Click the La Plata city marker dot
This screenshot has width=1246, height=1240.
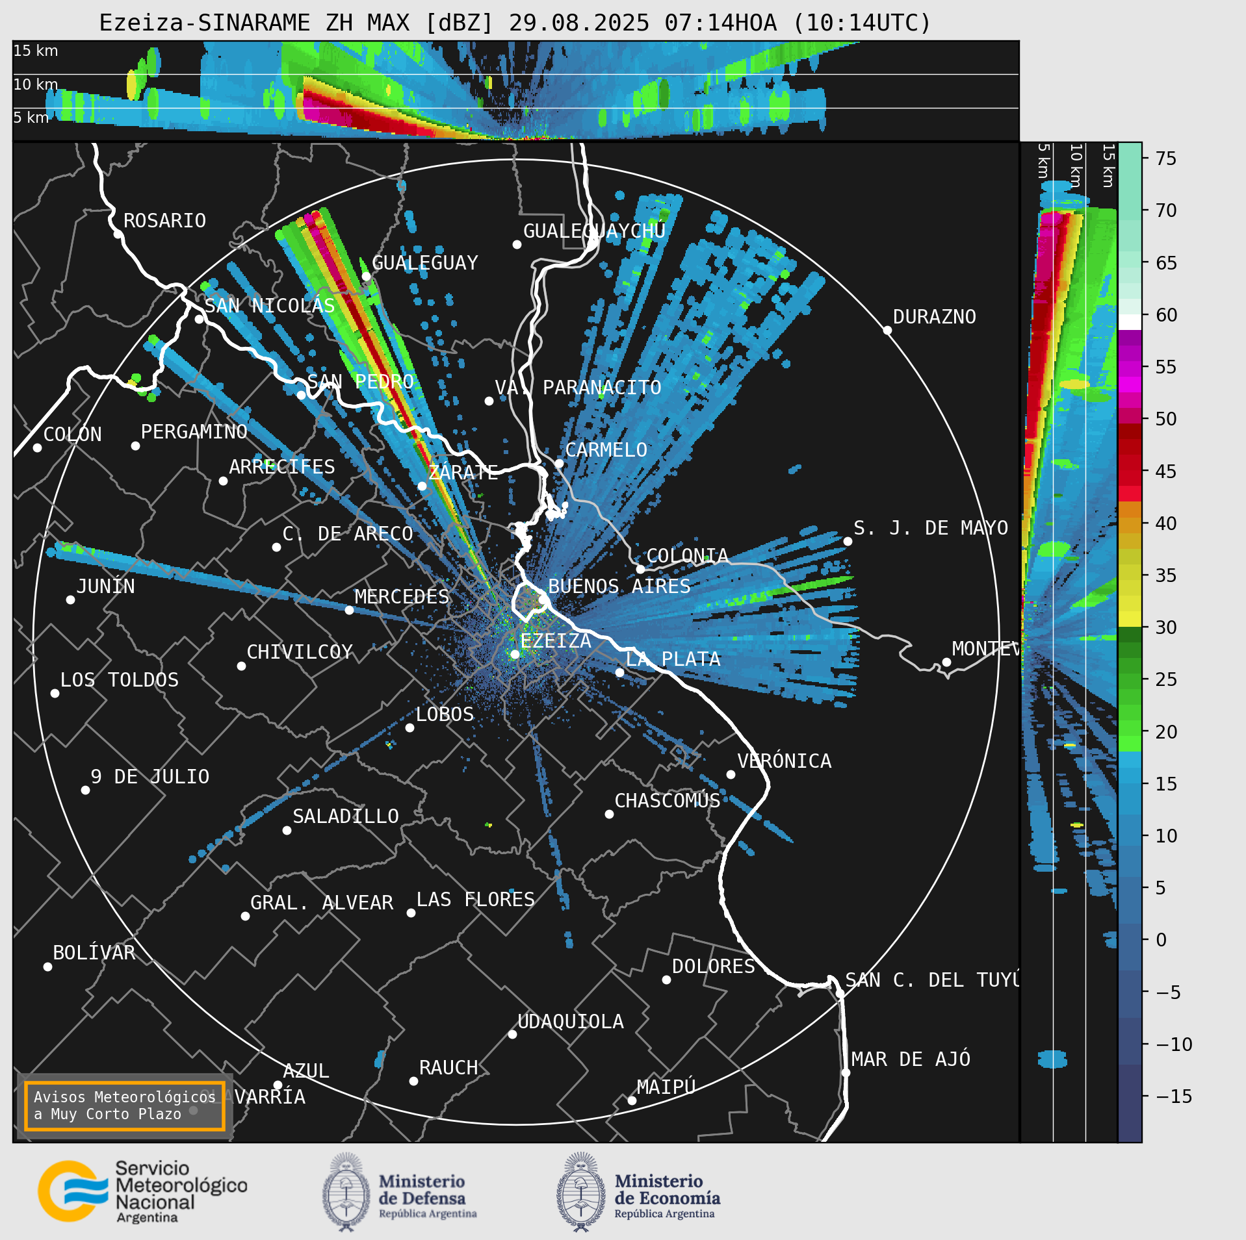tap(619, 672)
